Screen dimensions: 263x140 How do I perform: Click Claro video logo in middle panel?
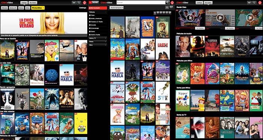tap(106, 3)
